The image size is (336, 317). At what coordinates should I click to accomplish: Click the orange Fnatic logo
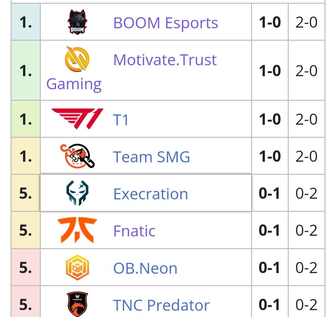[x=77, y=230]
